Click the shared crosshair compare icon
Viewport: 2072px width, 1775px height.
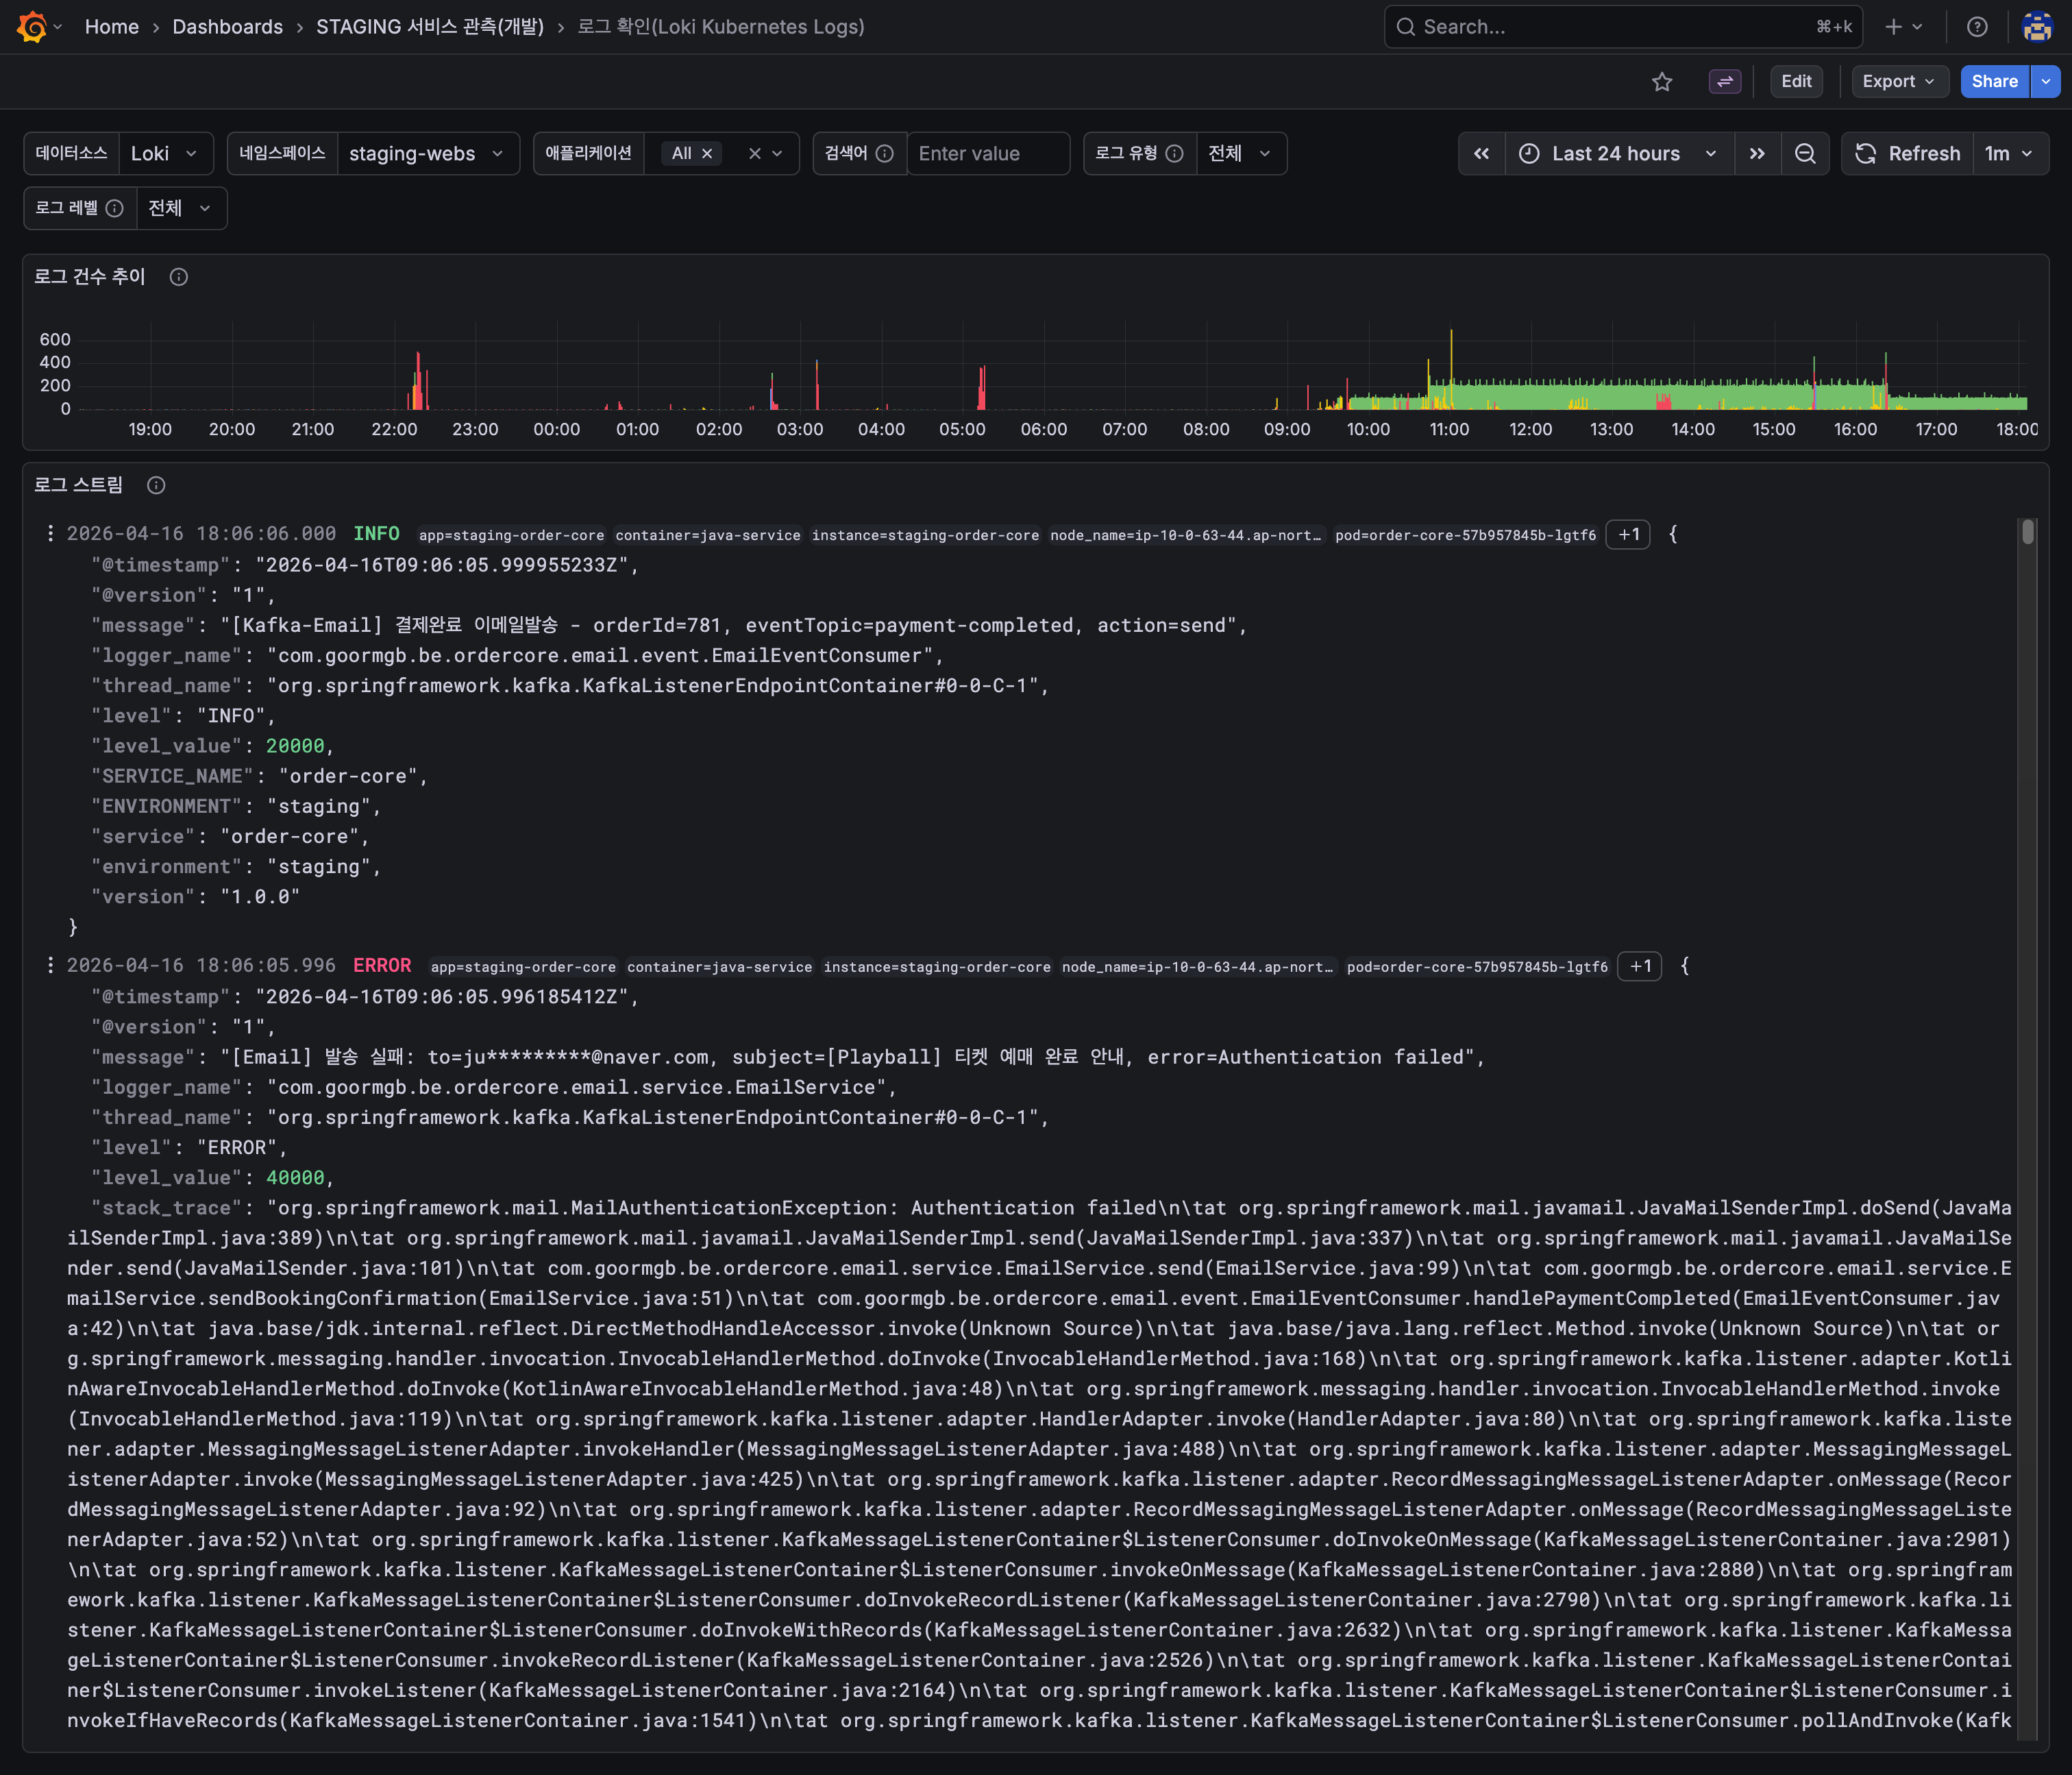pos(1724,81)
